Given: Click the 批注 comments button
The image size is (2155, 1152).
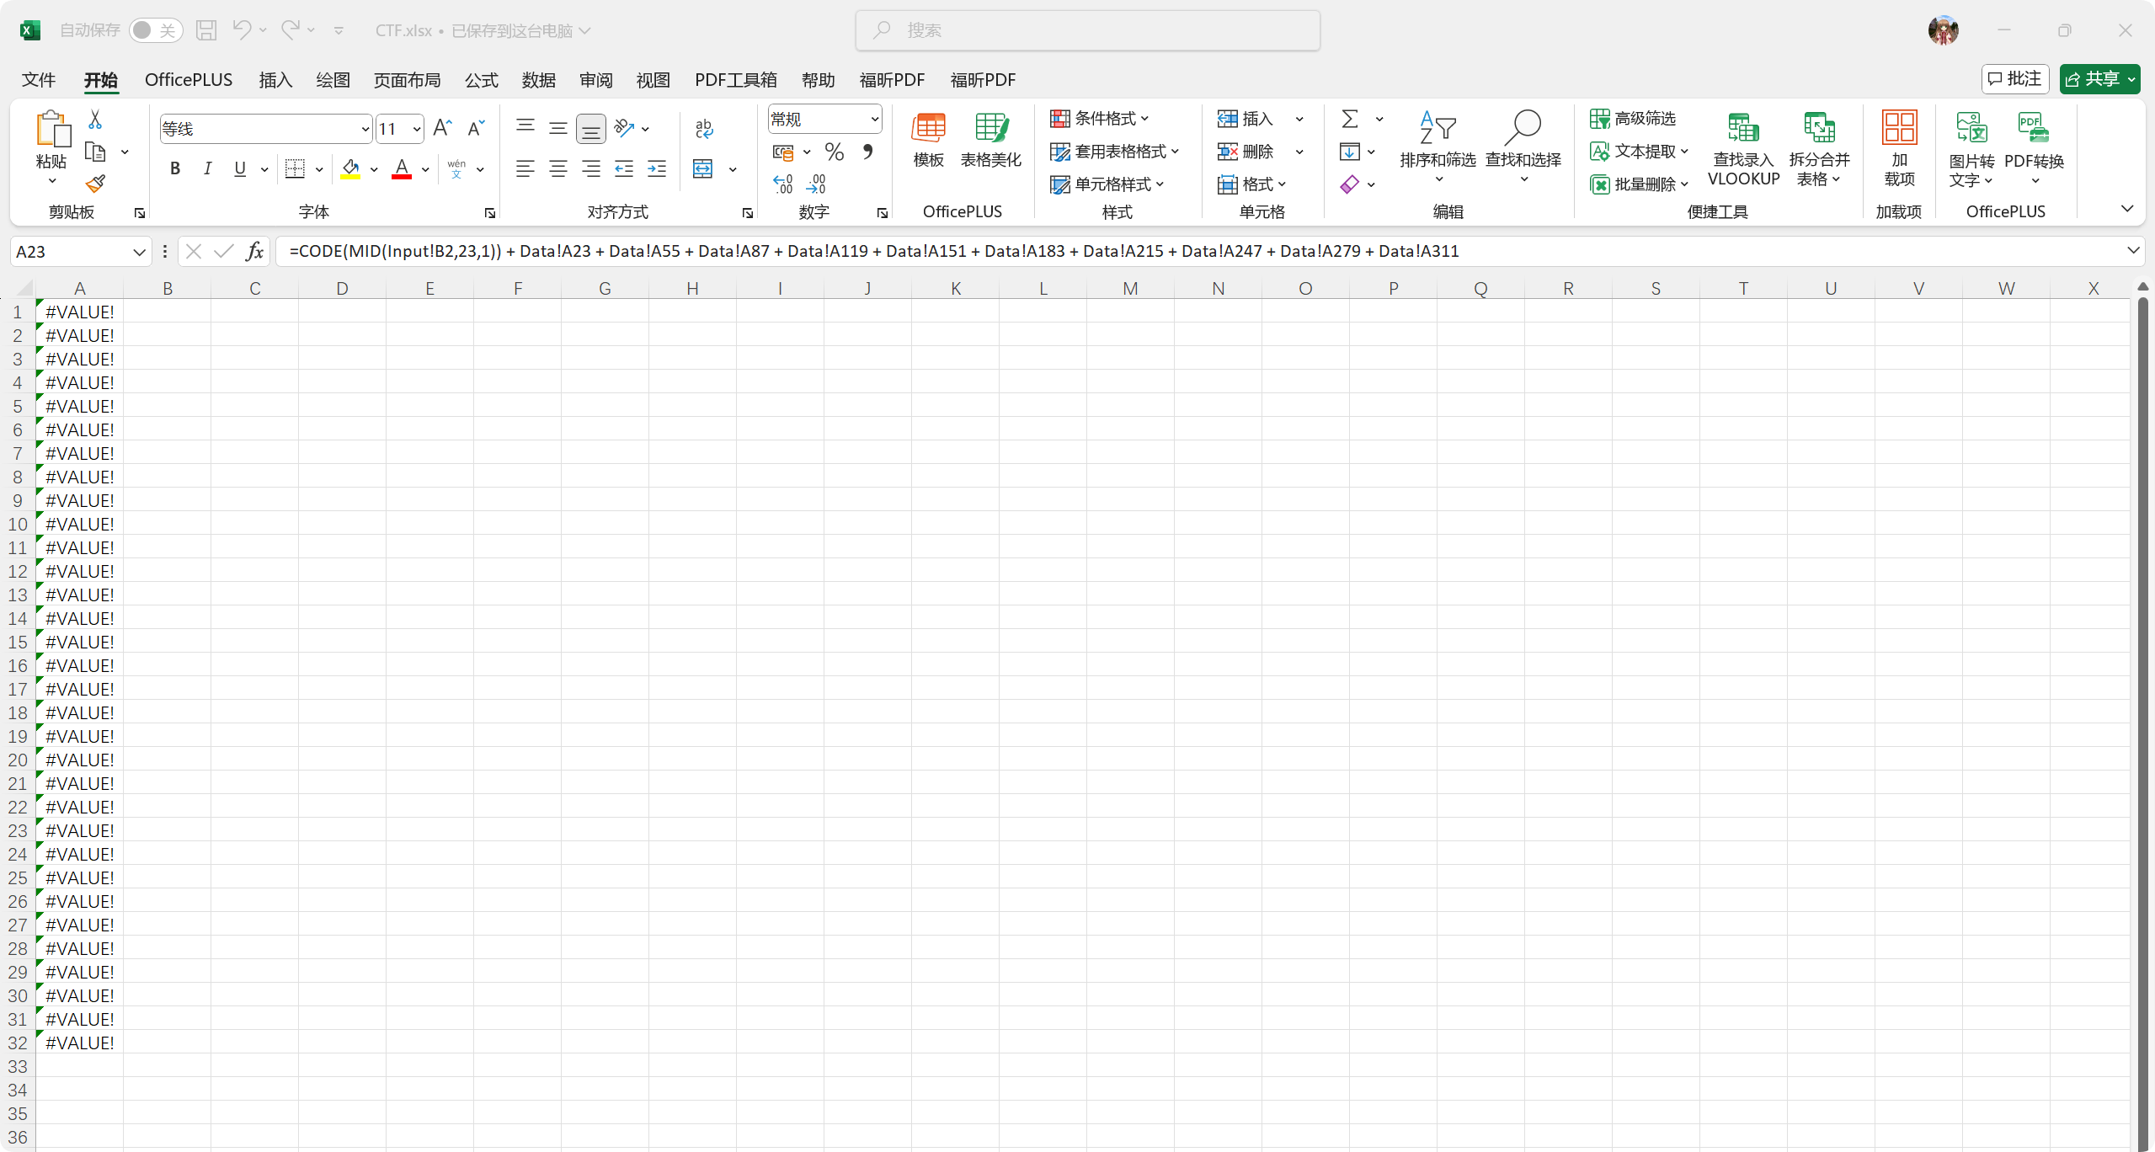Looking at the screenshot, I should [2014, 79].
